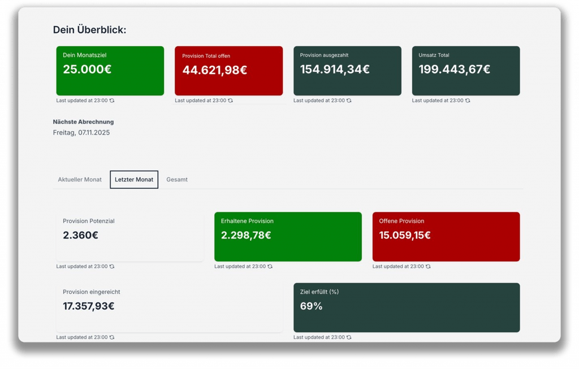Refresh the Erhaltene Provision card
Viewport: 579px width, 369px height.
[270, 267]
